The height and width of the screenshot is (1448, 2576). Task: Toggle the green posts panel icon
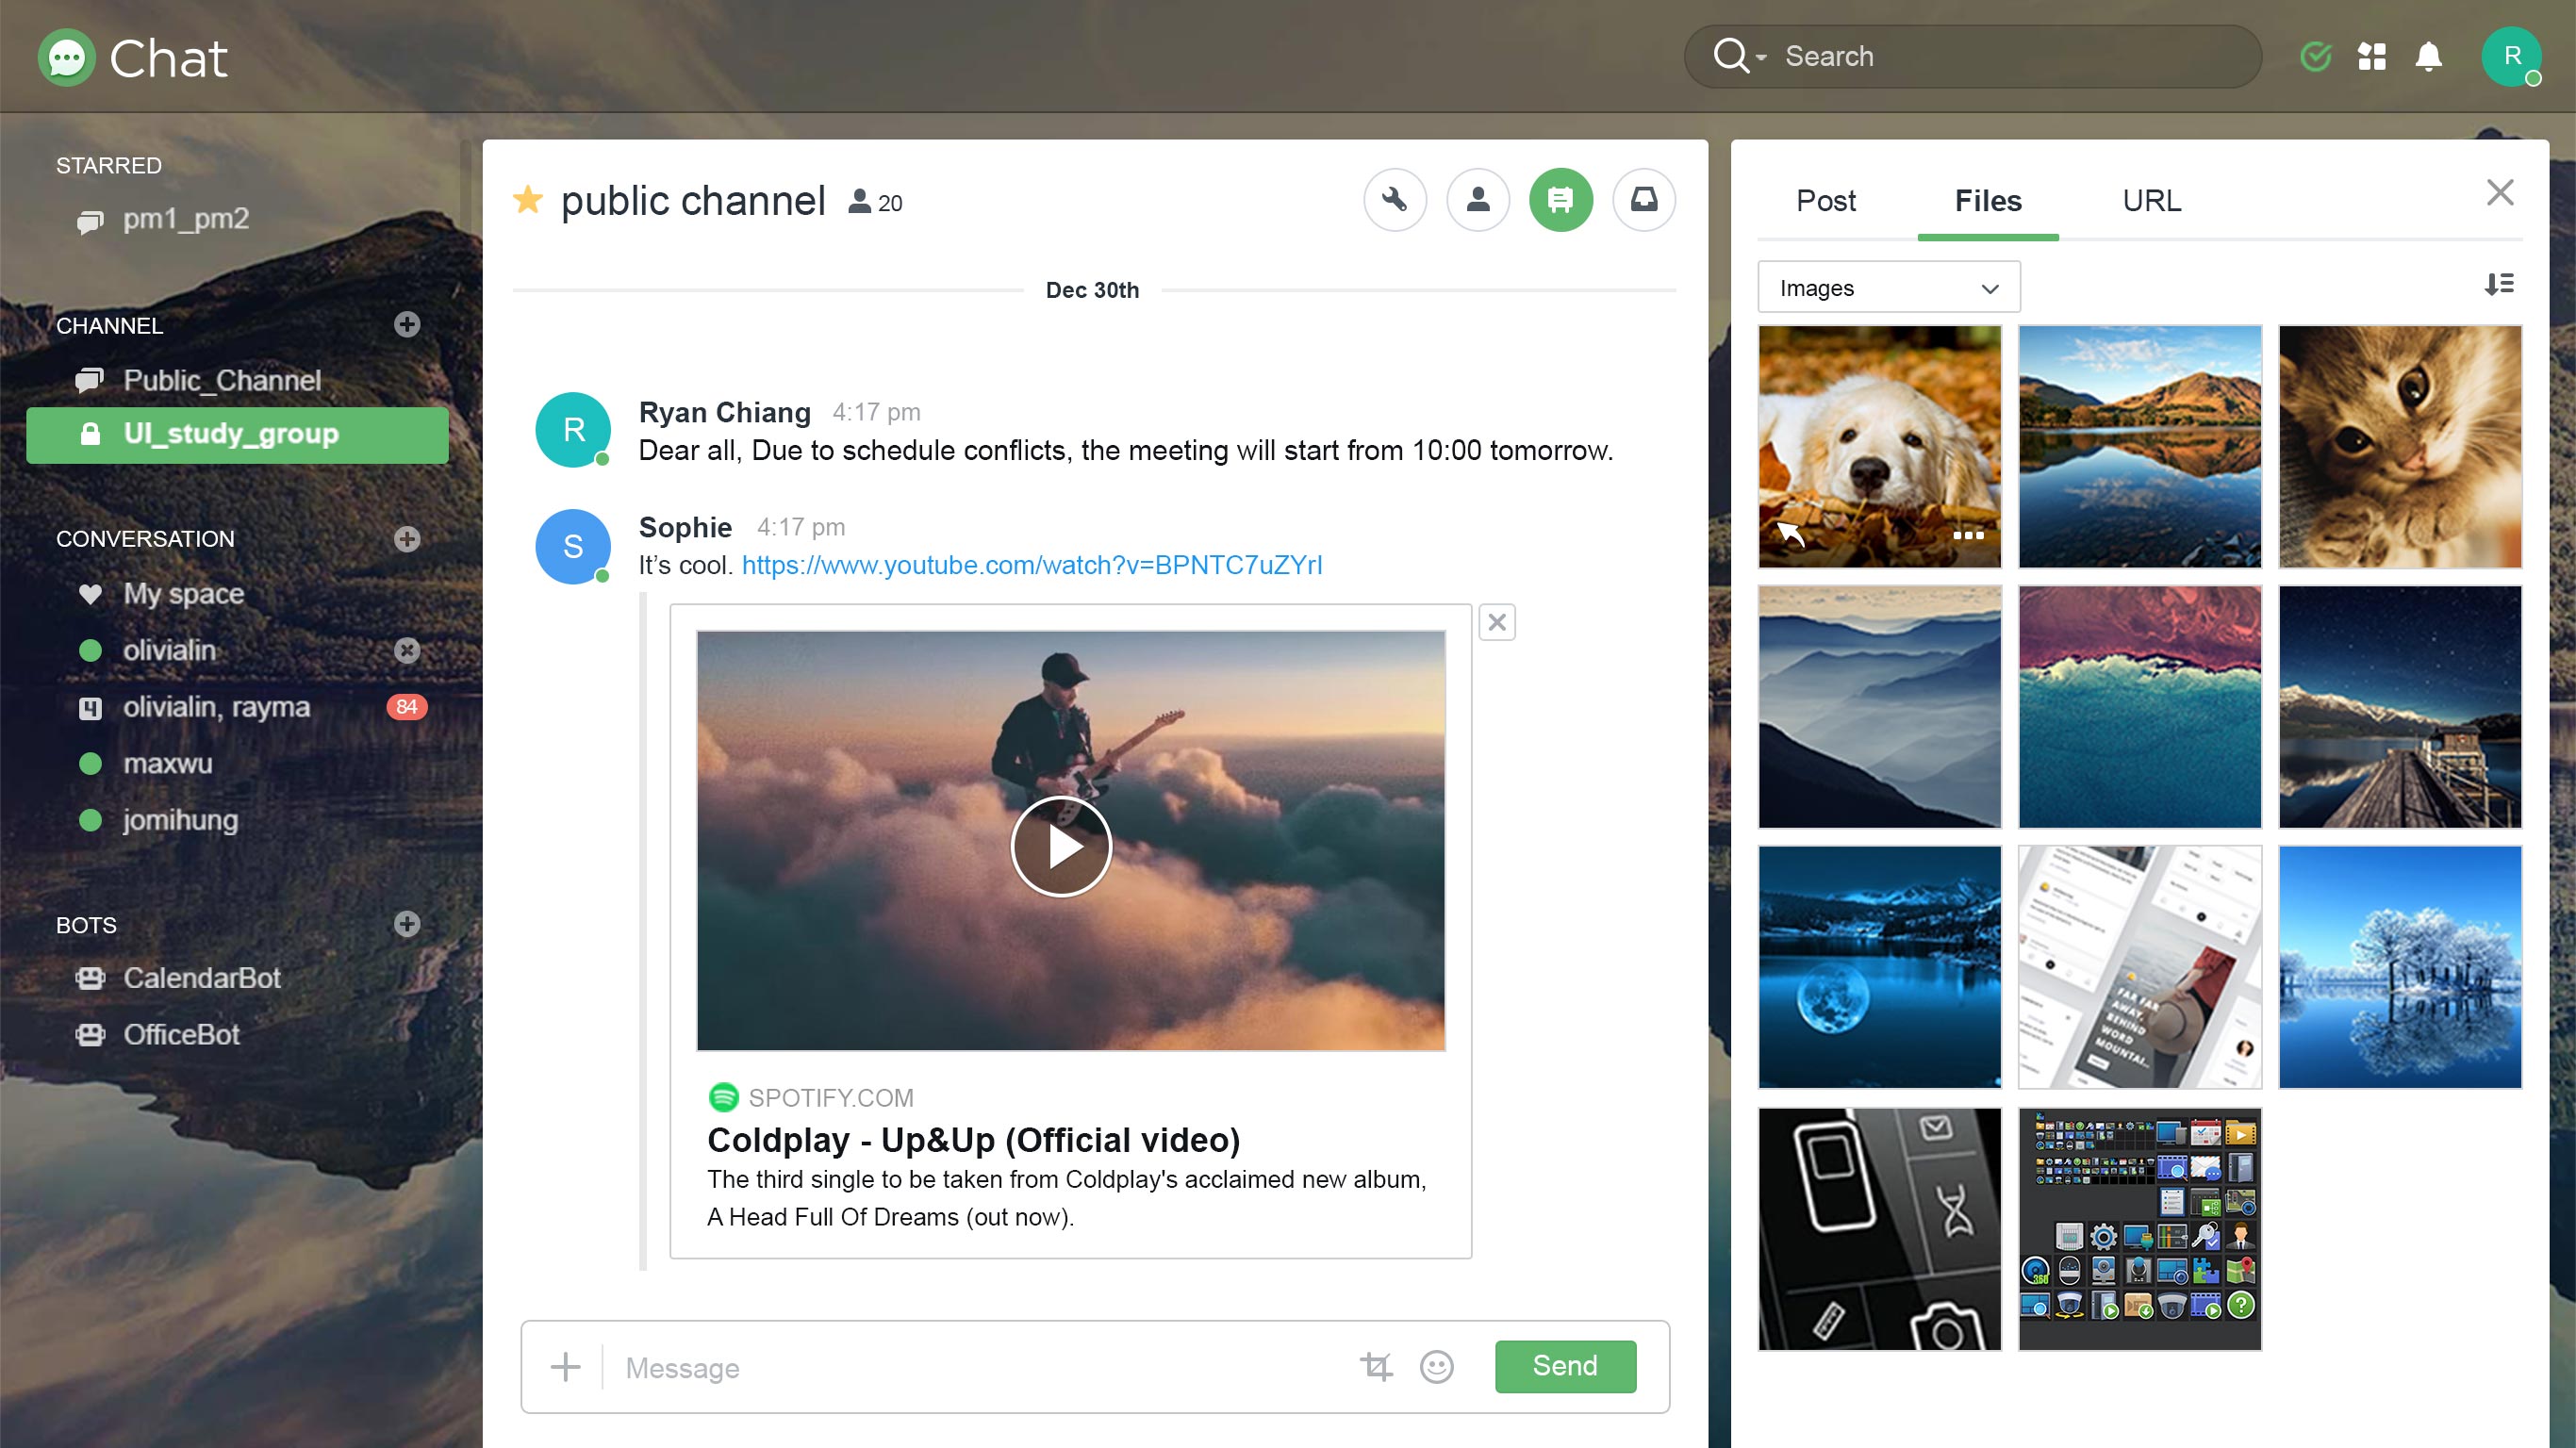(1560, 200)
